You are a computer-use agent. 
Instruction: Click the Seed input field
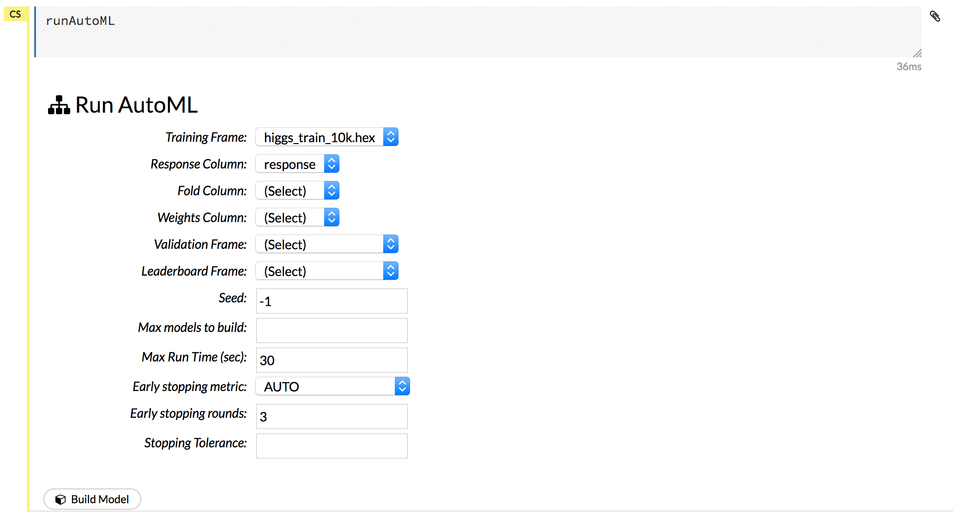click(x=331, y=301)
